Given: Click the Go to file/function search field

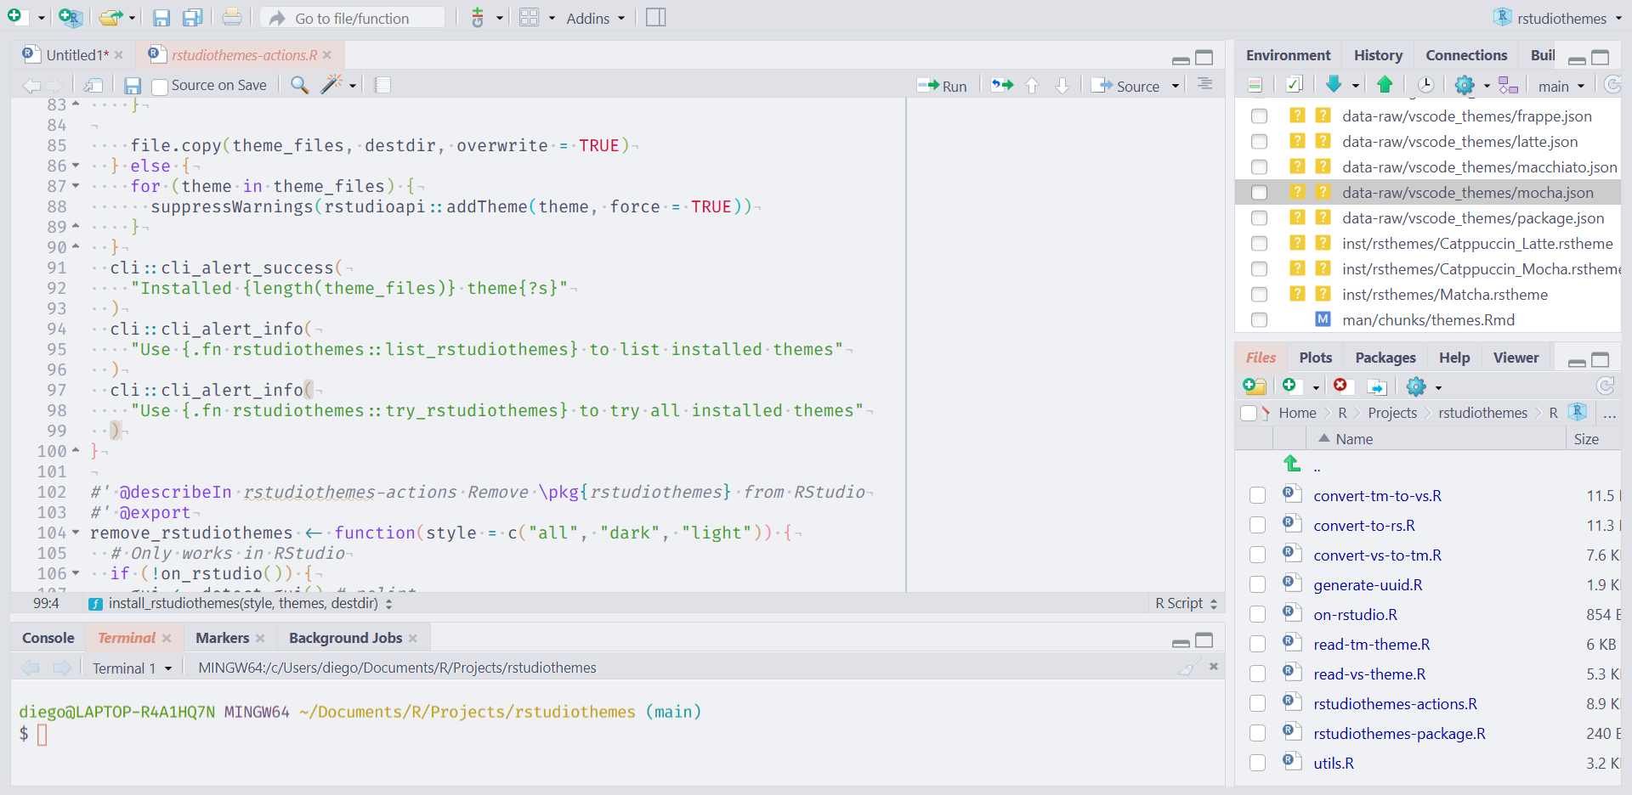Looking at the screenshot, I should point(352,18).
